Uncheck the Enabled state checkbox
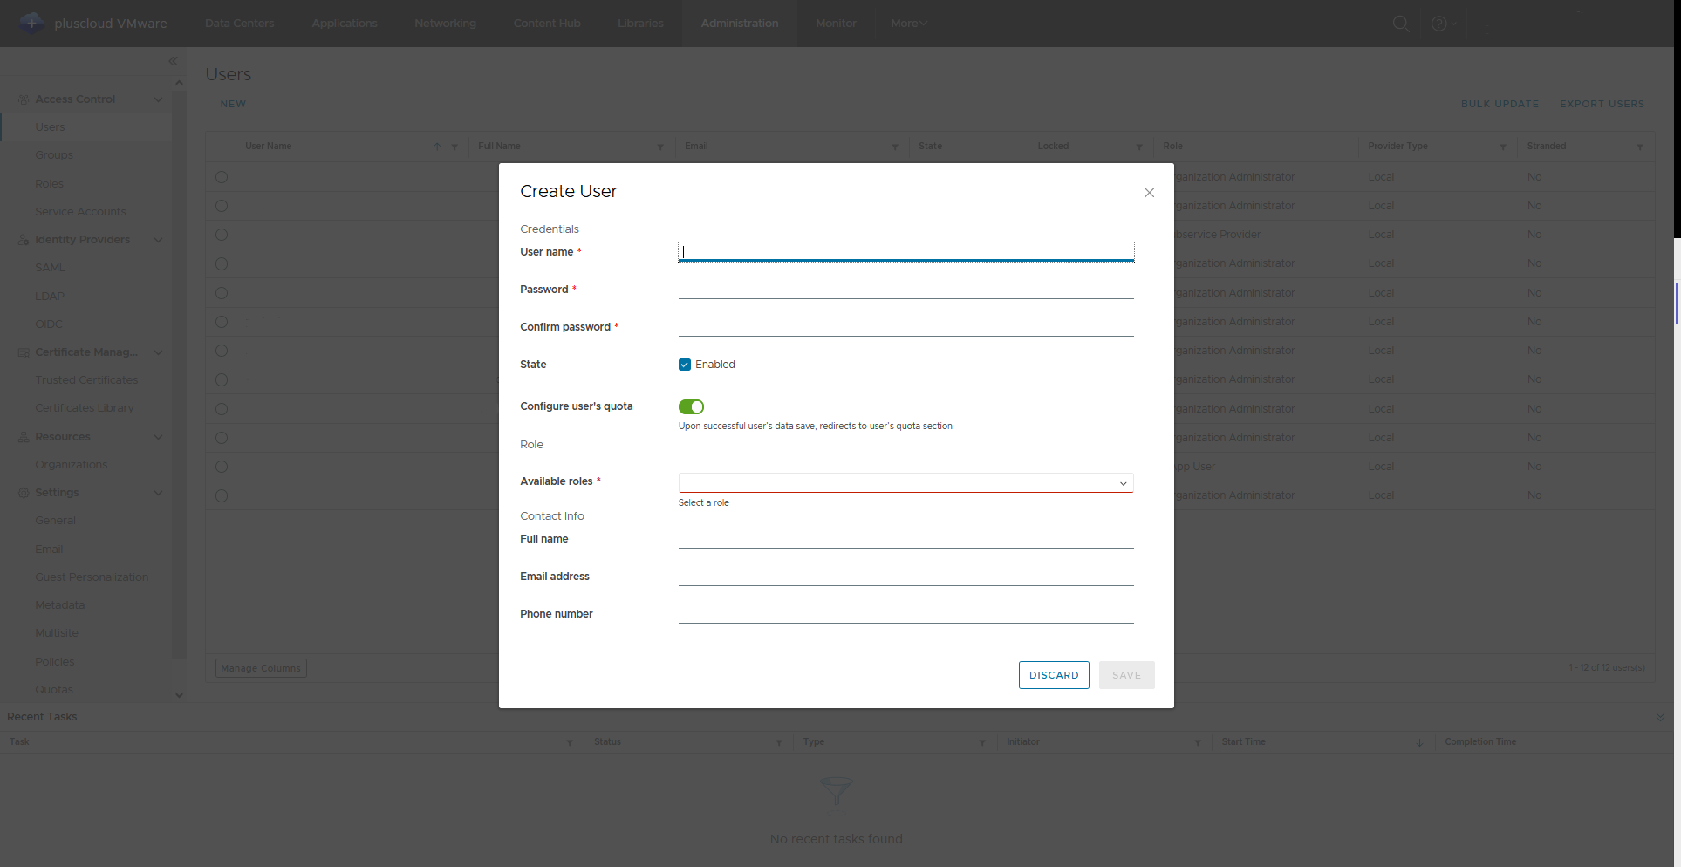 (x=685, y=365)
